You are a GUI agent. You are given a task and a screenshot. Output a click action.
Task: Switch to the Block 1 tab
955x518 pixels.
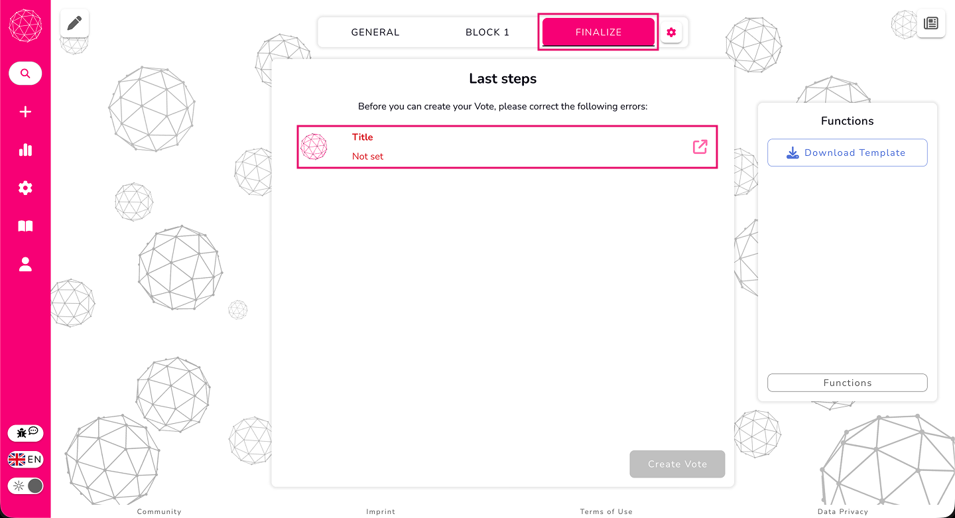487,32
